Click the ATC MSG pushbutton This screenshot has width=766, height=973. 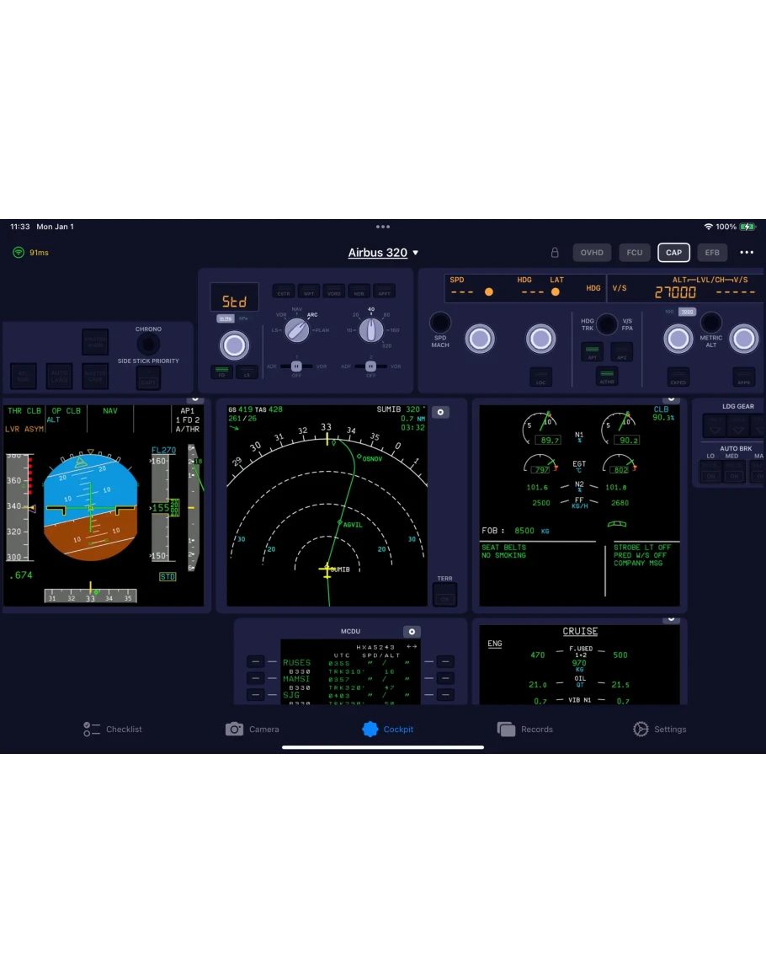[24, 376]
